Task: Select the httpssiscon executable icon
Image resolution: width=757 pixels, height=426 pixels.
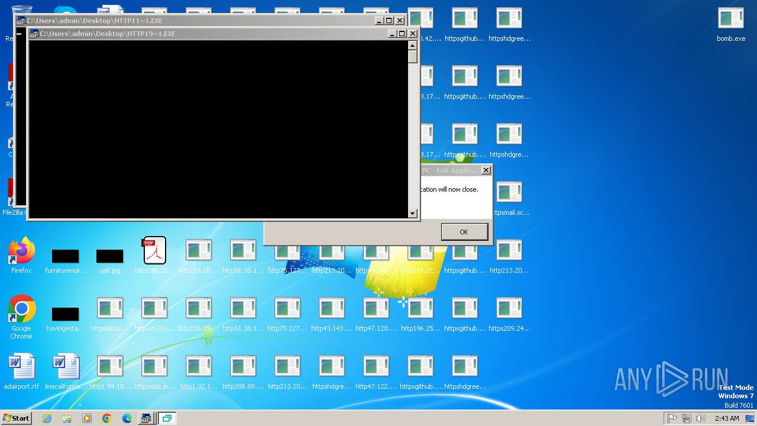Action: tap(110, 314)
